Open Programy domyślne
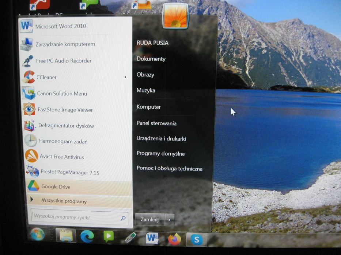341x255 pixels. point(160,153)
